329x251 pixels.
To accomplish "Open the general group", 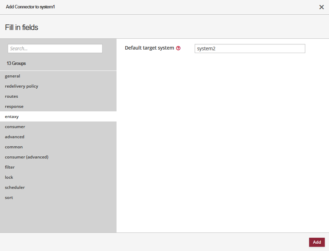I will click(13, 76).
